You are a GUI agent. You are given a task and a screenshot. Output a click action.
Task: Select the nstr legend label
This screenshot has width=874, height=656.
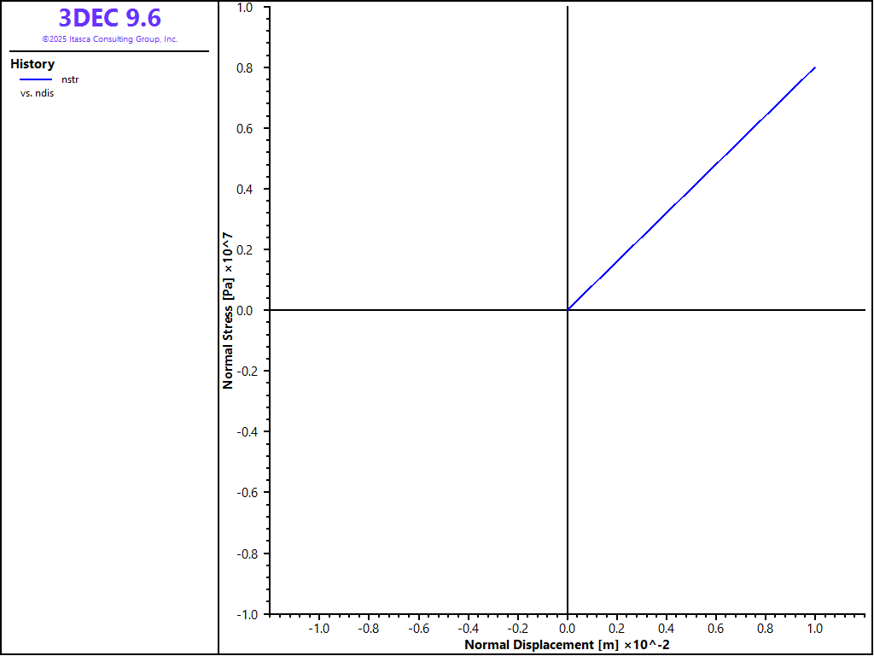click(x=70, y=79)
